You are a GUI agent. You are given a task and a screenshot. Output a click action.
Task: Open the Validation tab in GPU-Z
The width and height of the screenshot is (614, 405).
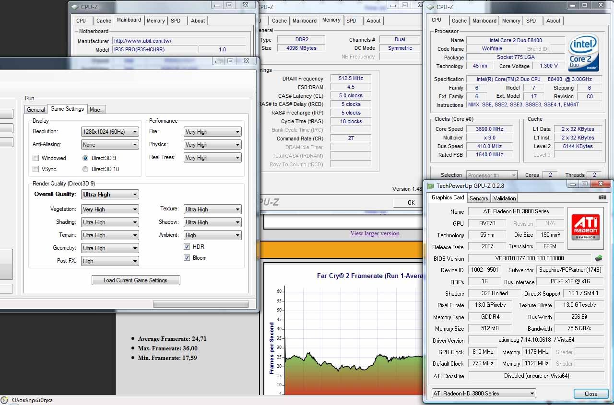[x=505, y=198]
